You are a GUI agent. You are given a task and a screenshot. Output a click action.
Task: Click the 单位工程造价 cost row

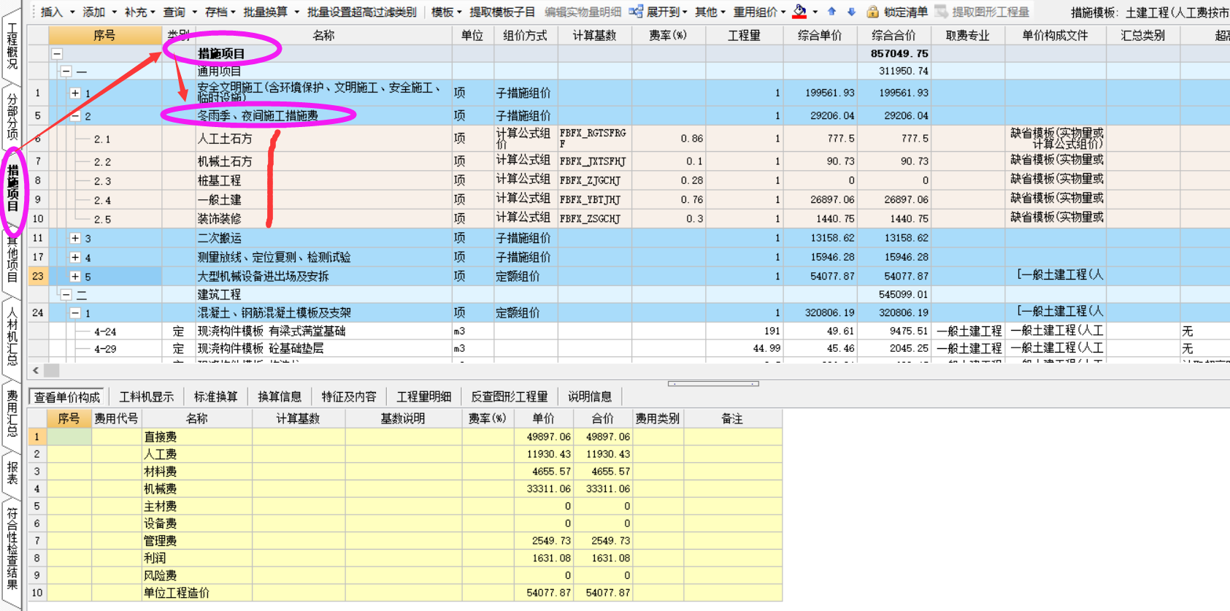click(x=404, y=593)
